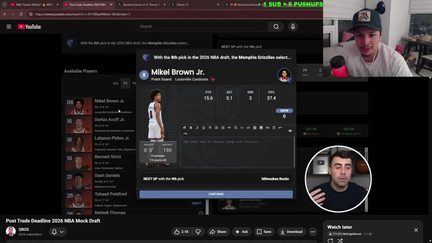Focus the pick notes text area
The width and height of the screenshot is (432, 243).
[237, 152]
